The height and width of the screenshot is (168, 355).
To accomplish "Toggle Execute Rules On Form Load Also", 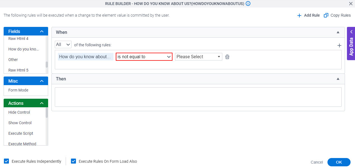I will [73, 161].
